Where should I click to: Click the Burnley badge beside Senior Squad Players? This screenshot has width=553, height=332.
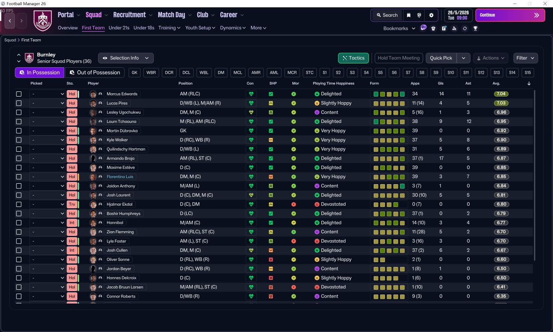click(29, 58)
